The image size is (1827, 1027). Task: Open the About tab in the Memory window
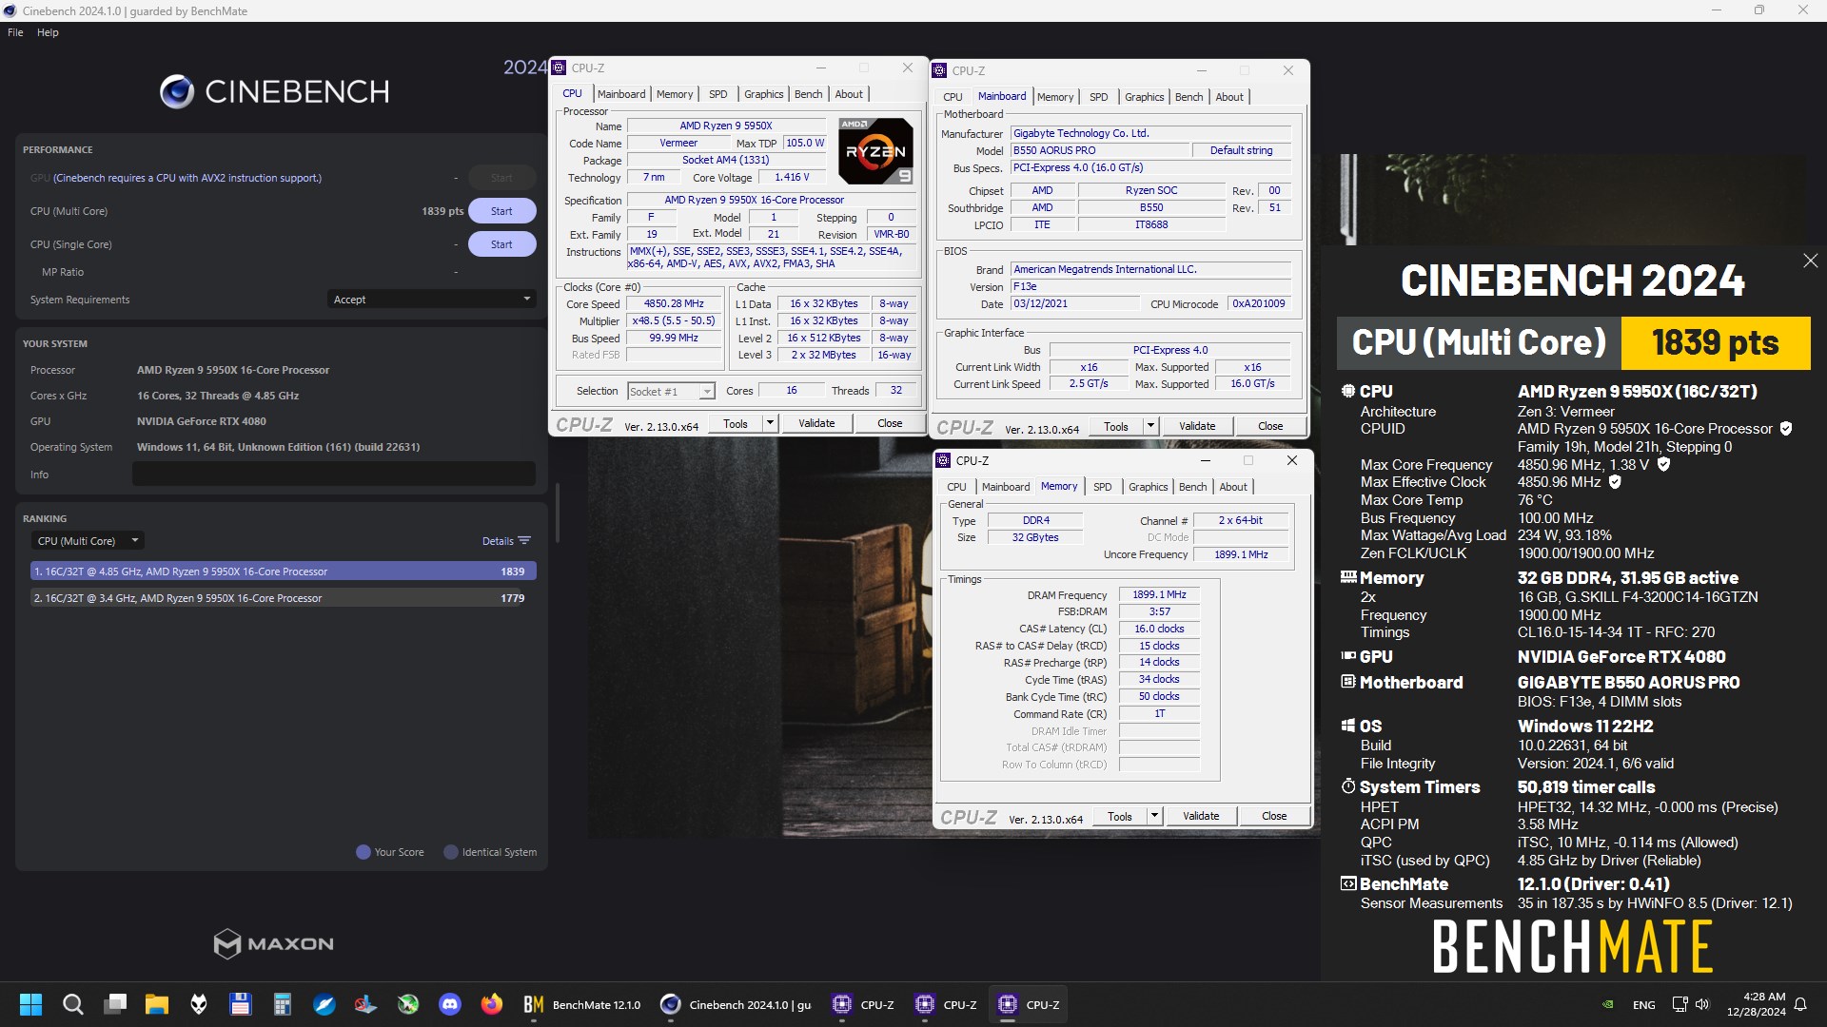click(1233, 487)
